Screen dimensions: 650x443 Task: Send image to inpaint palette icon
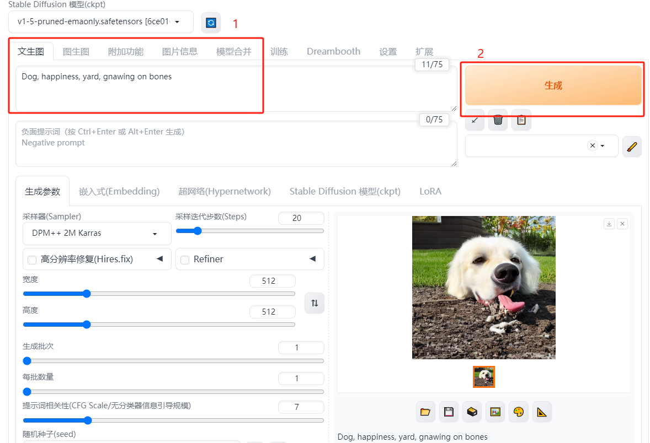coord(519,412)
